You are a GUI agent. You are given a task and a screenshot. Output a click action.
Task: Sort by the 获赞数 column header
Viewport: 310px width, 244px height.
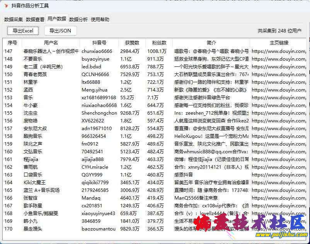click(x=132, y=43)
